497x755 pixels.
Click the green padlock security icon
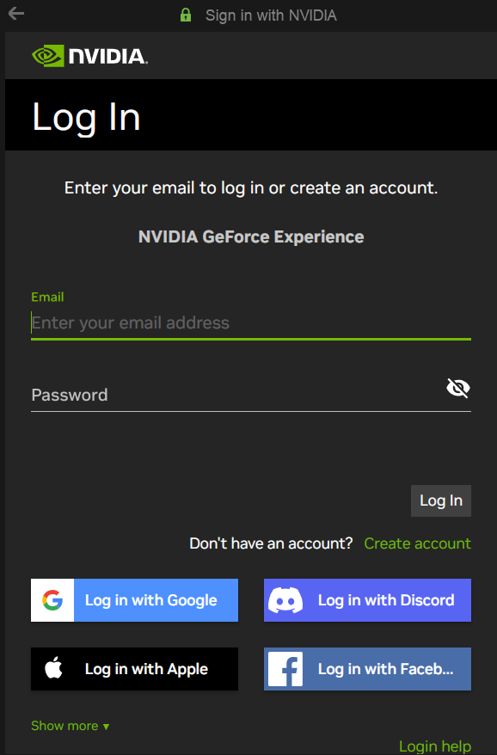click(186, 15)
